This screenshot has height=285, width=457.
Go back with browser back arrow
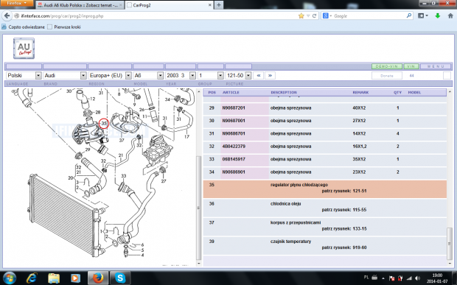[x=7, y=16]
